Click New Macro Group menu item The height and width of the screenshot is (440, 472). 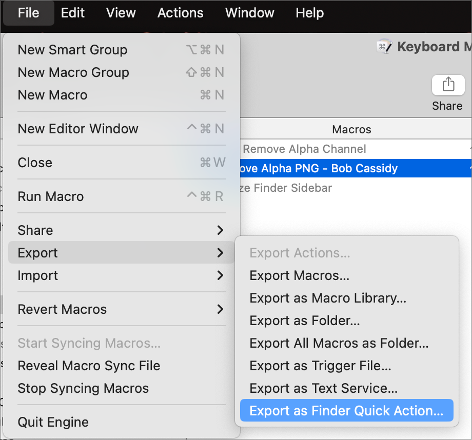73,72
